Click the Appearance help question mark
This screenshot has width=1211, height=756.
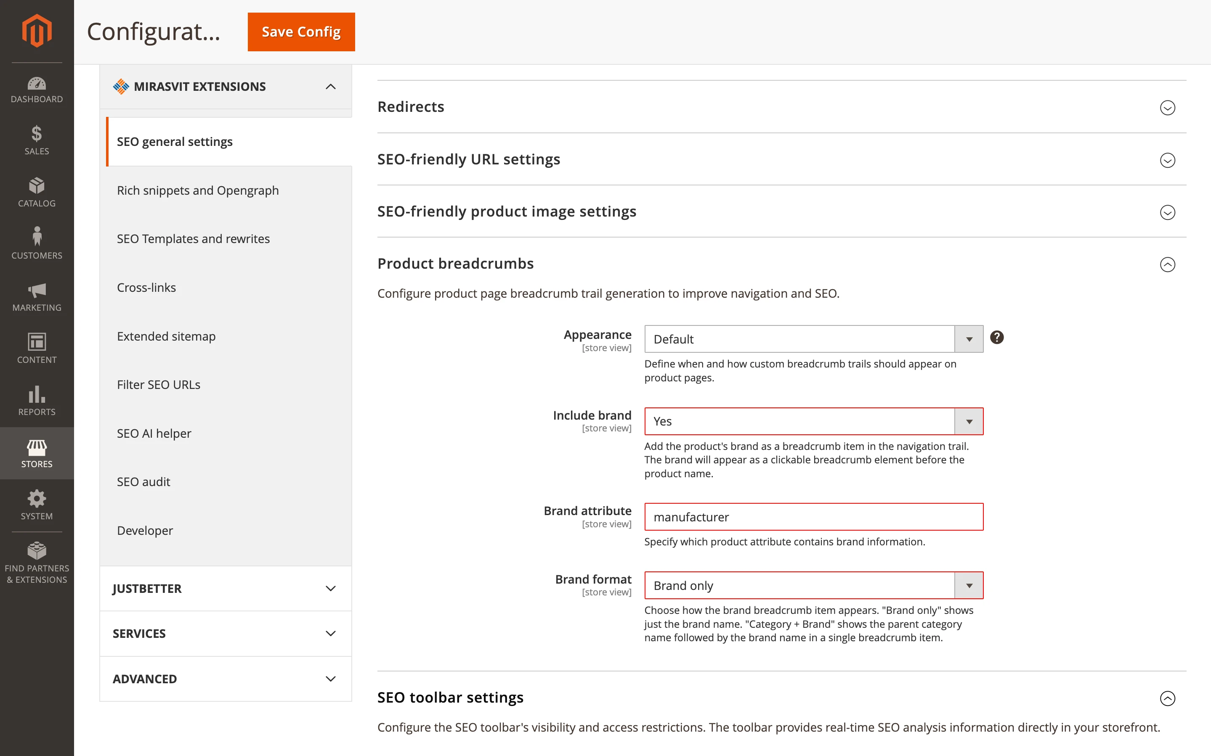click(997, 338)
